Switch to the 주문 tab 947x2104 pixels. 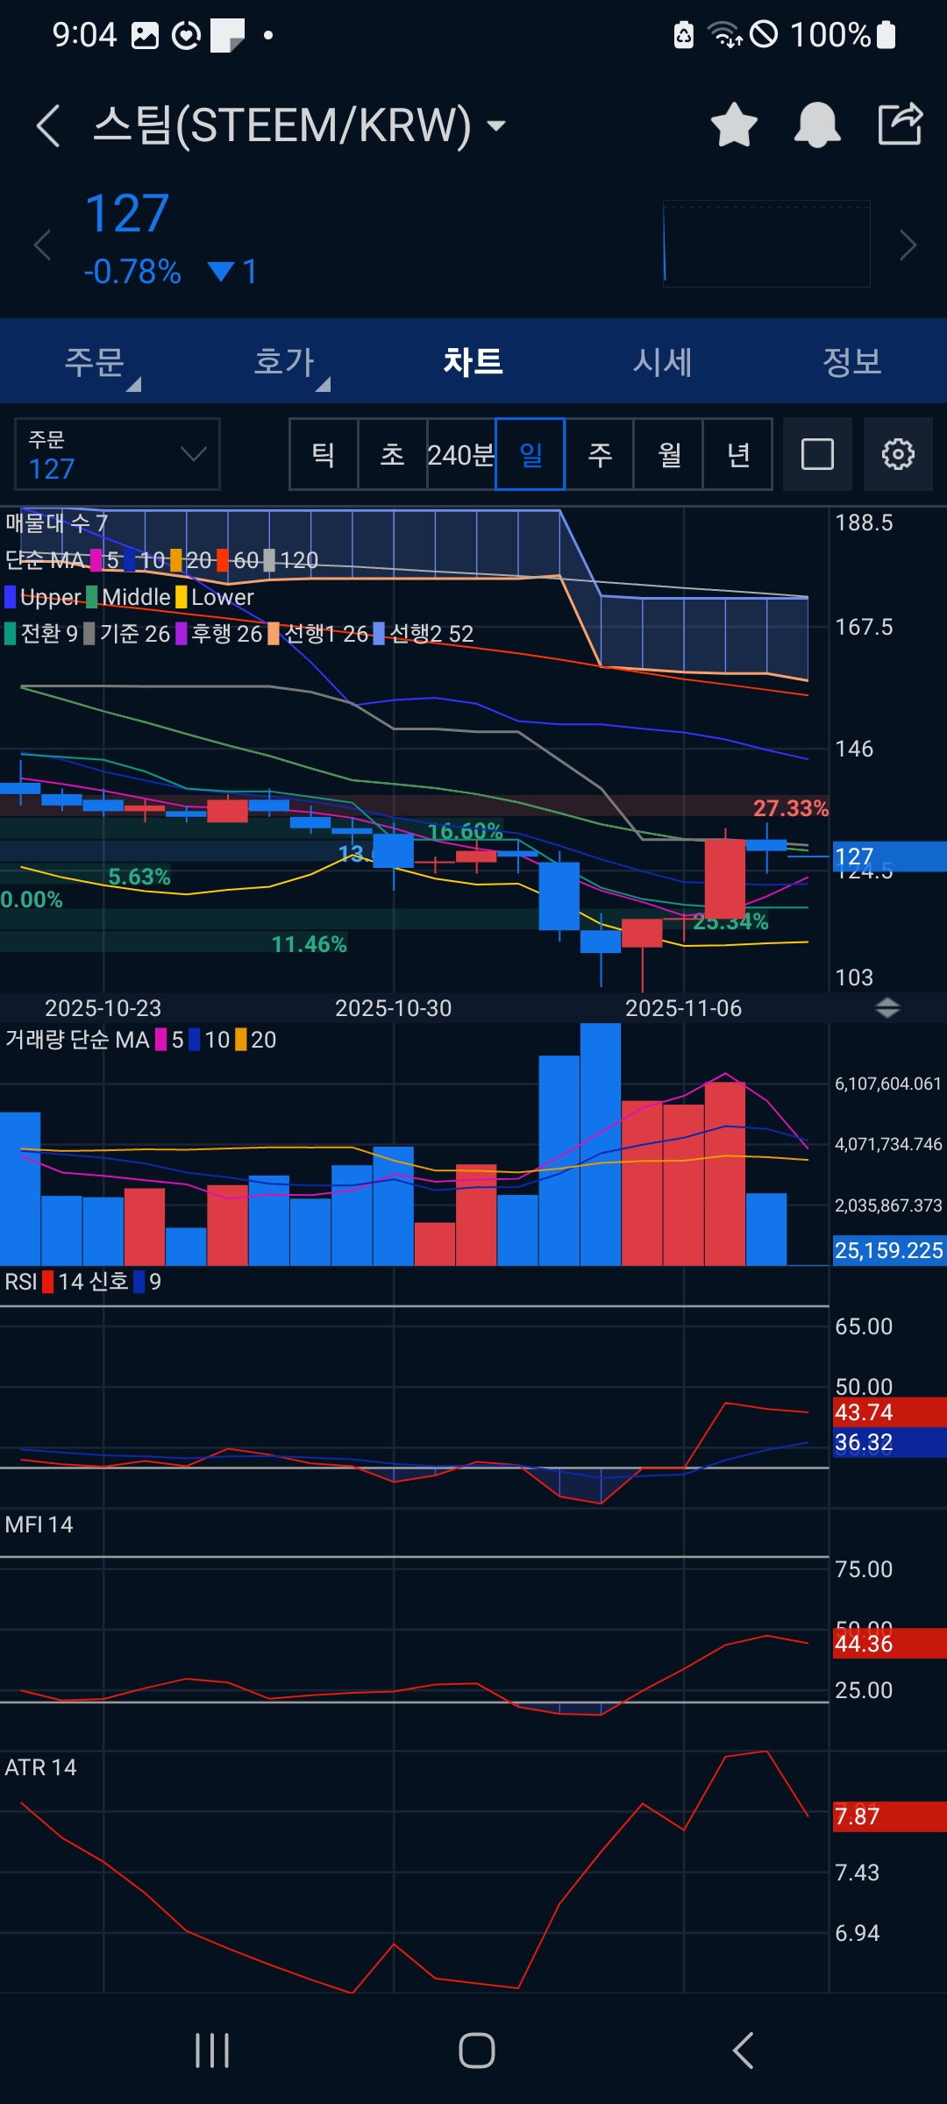point(95,361)
